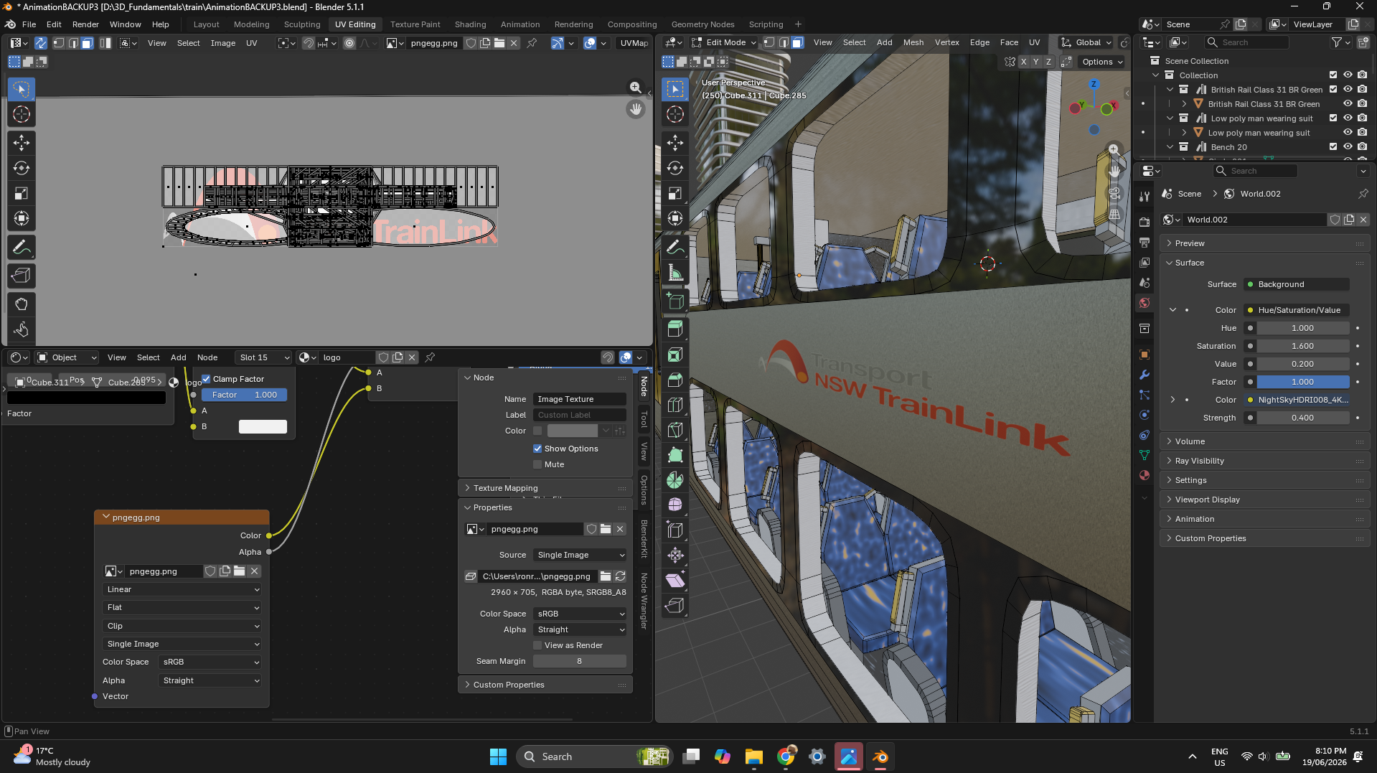Pick the Measure tool in the 3D viewport

(675, 273)
